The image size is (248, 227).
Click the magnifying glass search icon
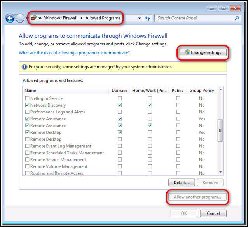point(237,18)
